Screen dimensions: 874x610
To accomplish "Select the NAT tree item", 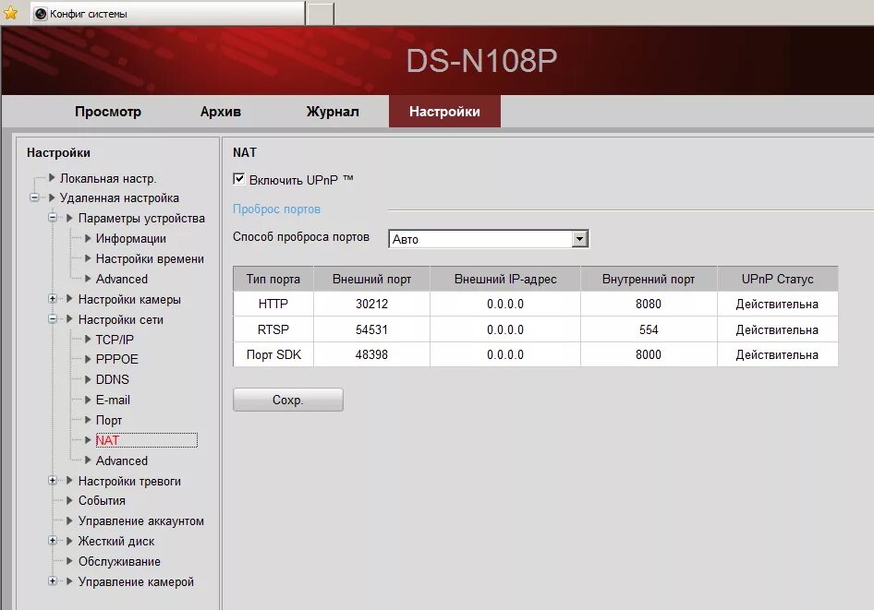I will click(x=146, y=439).
